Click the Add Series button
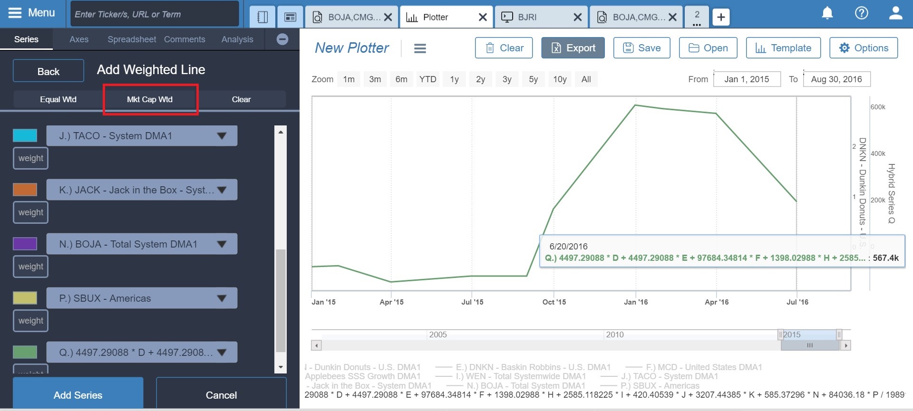913x411 pixels. [78, 394]
